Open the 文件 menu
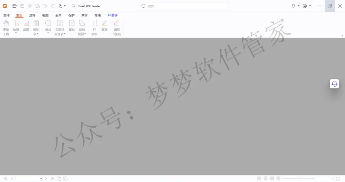Screen dimensions: 345x182 (6, 15)
